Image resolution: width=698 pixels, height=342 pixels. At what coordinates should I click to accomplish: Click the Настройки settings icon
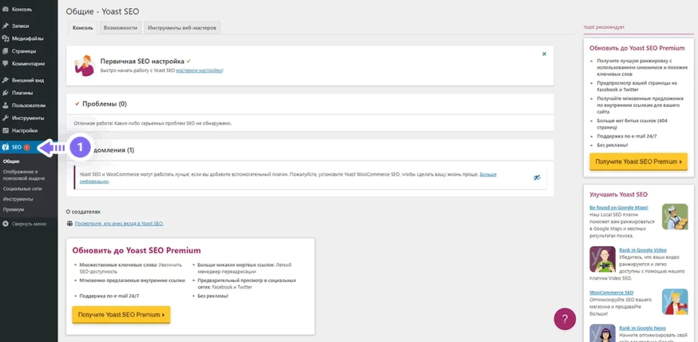(x=5, y=130)
